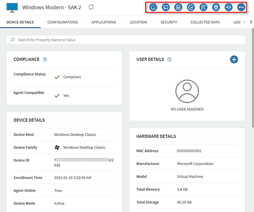Open the Collected Data tab

[x=205, y=22]
